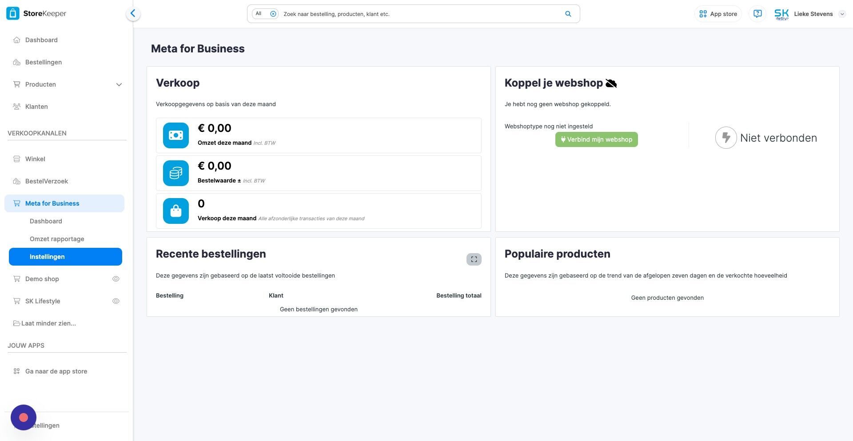Open Producten in the sidebar
Screen dimensions: 853x441
click(40, 84)
